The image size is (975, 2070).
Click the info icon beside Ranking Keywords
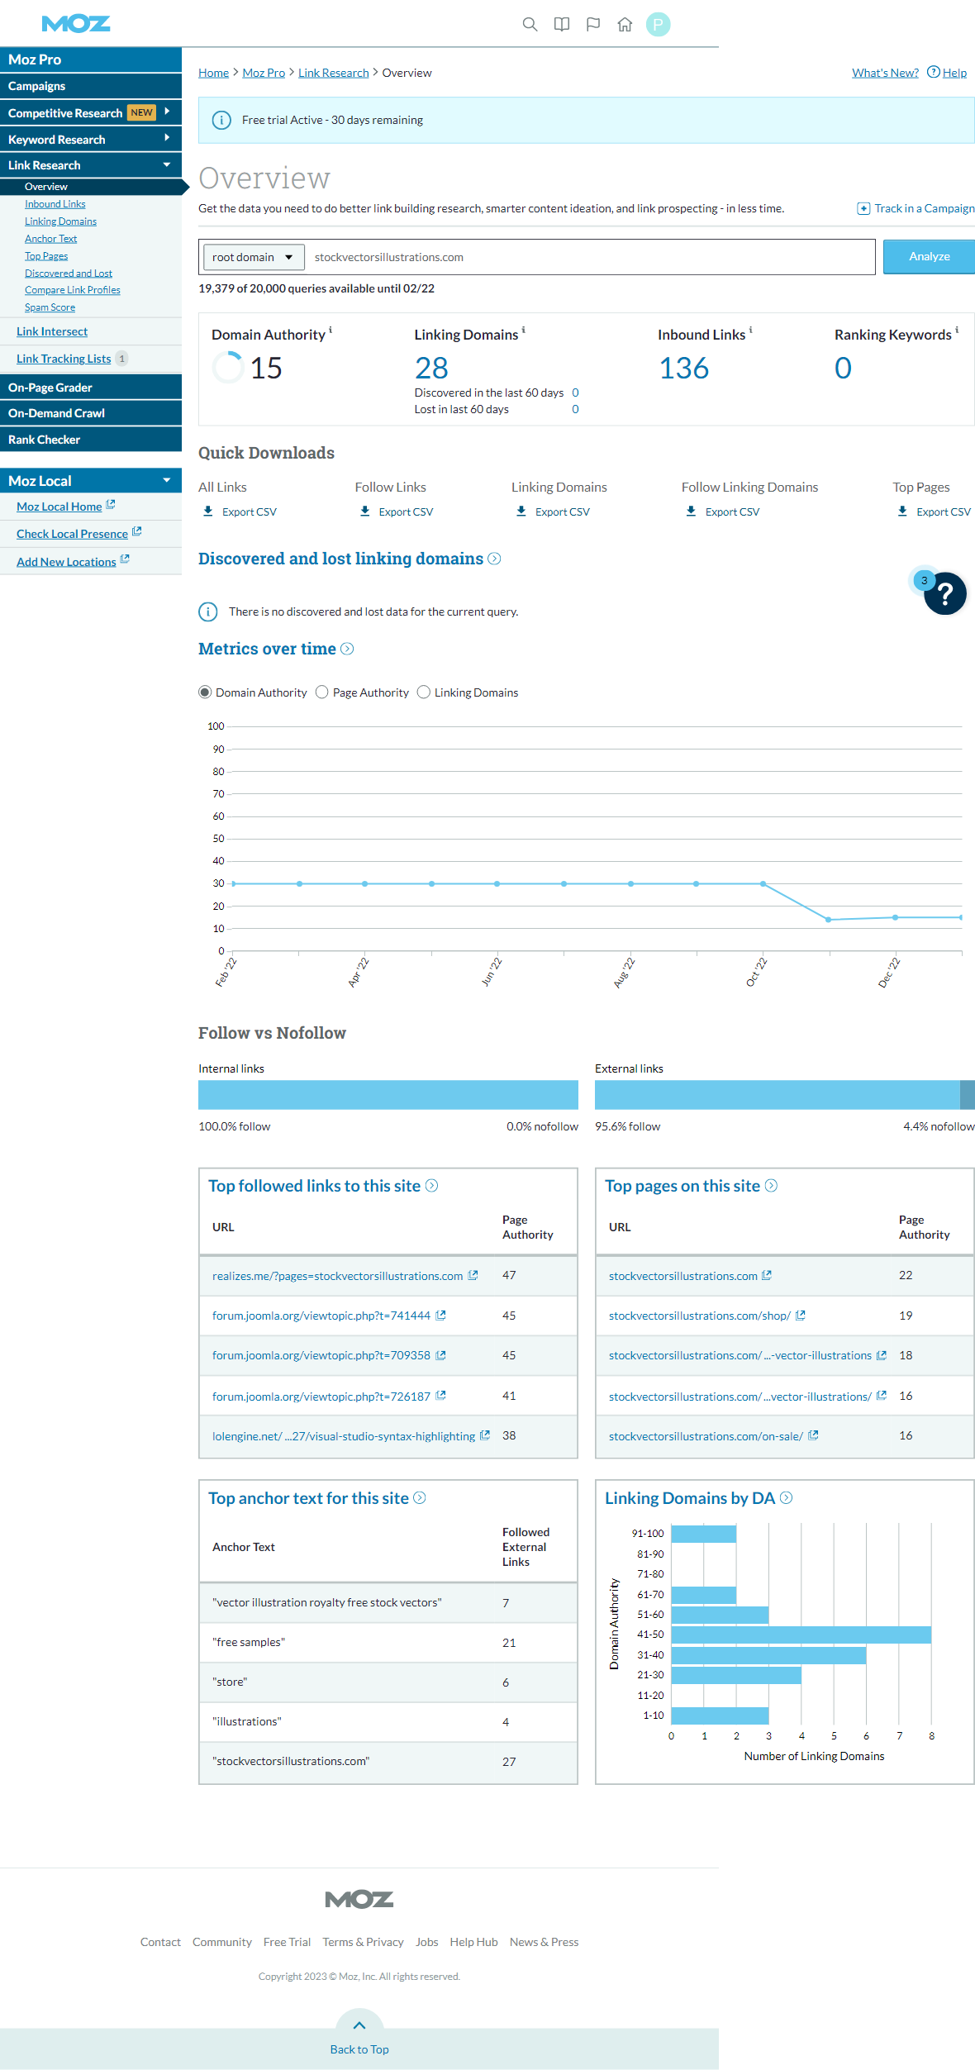click(957, 330)
